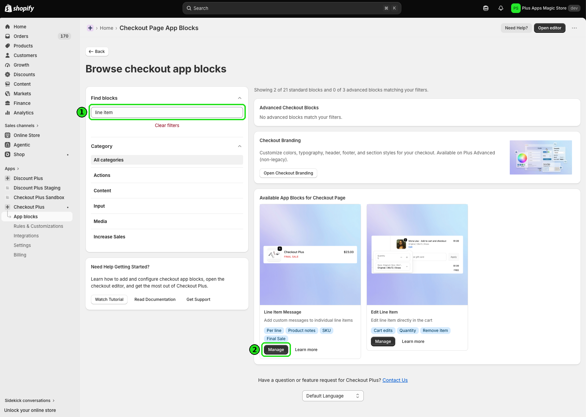Click Clear filters link
The width and height of the screenshot is (586, 417).
167,125
